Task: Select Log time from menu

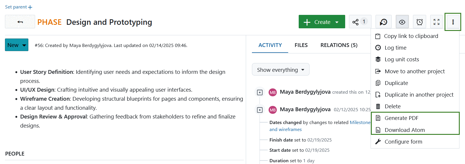Action: click(395, 48)
